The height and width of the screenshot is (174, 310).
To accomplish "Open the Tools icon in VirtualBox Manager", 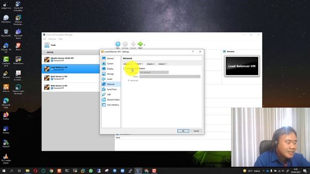I will [x=47, y=45].
